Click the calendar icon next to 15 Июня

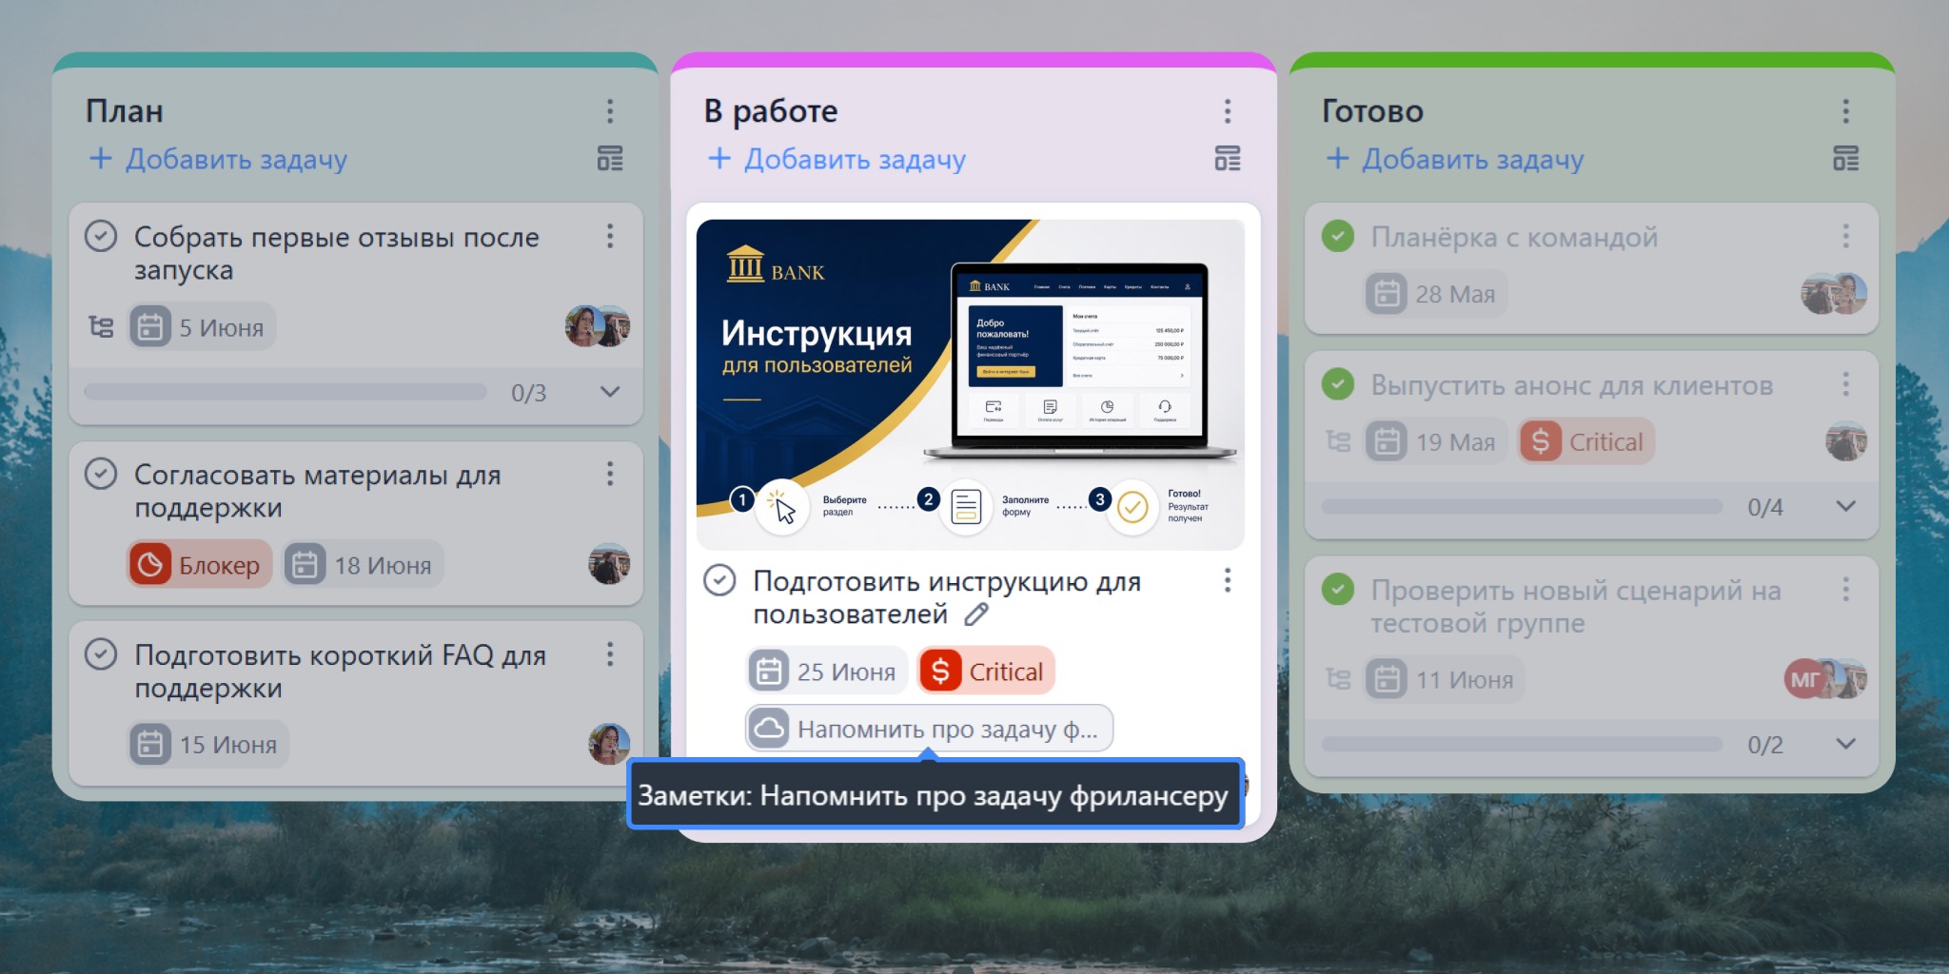(x=150, y=744)
